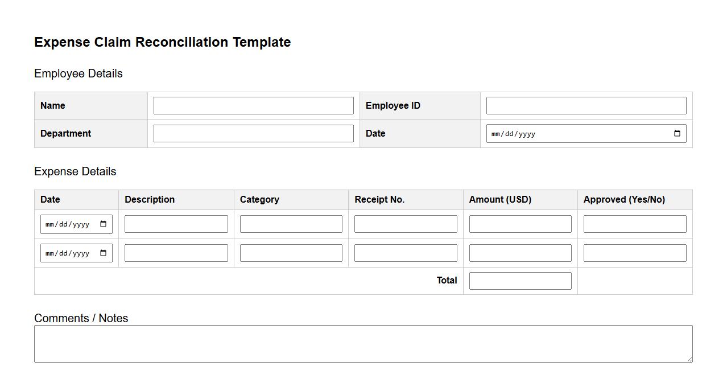
Task: Click second row expense date field
Action: (x=68, y=253)
